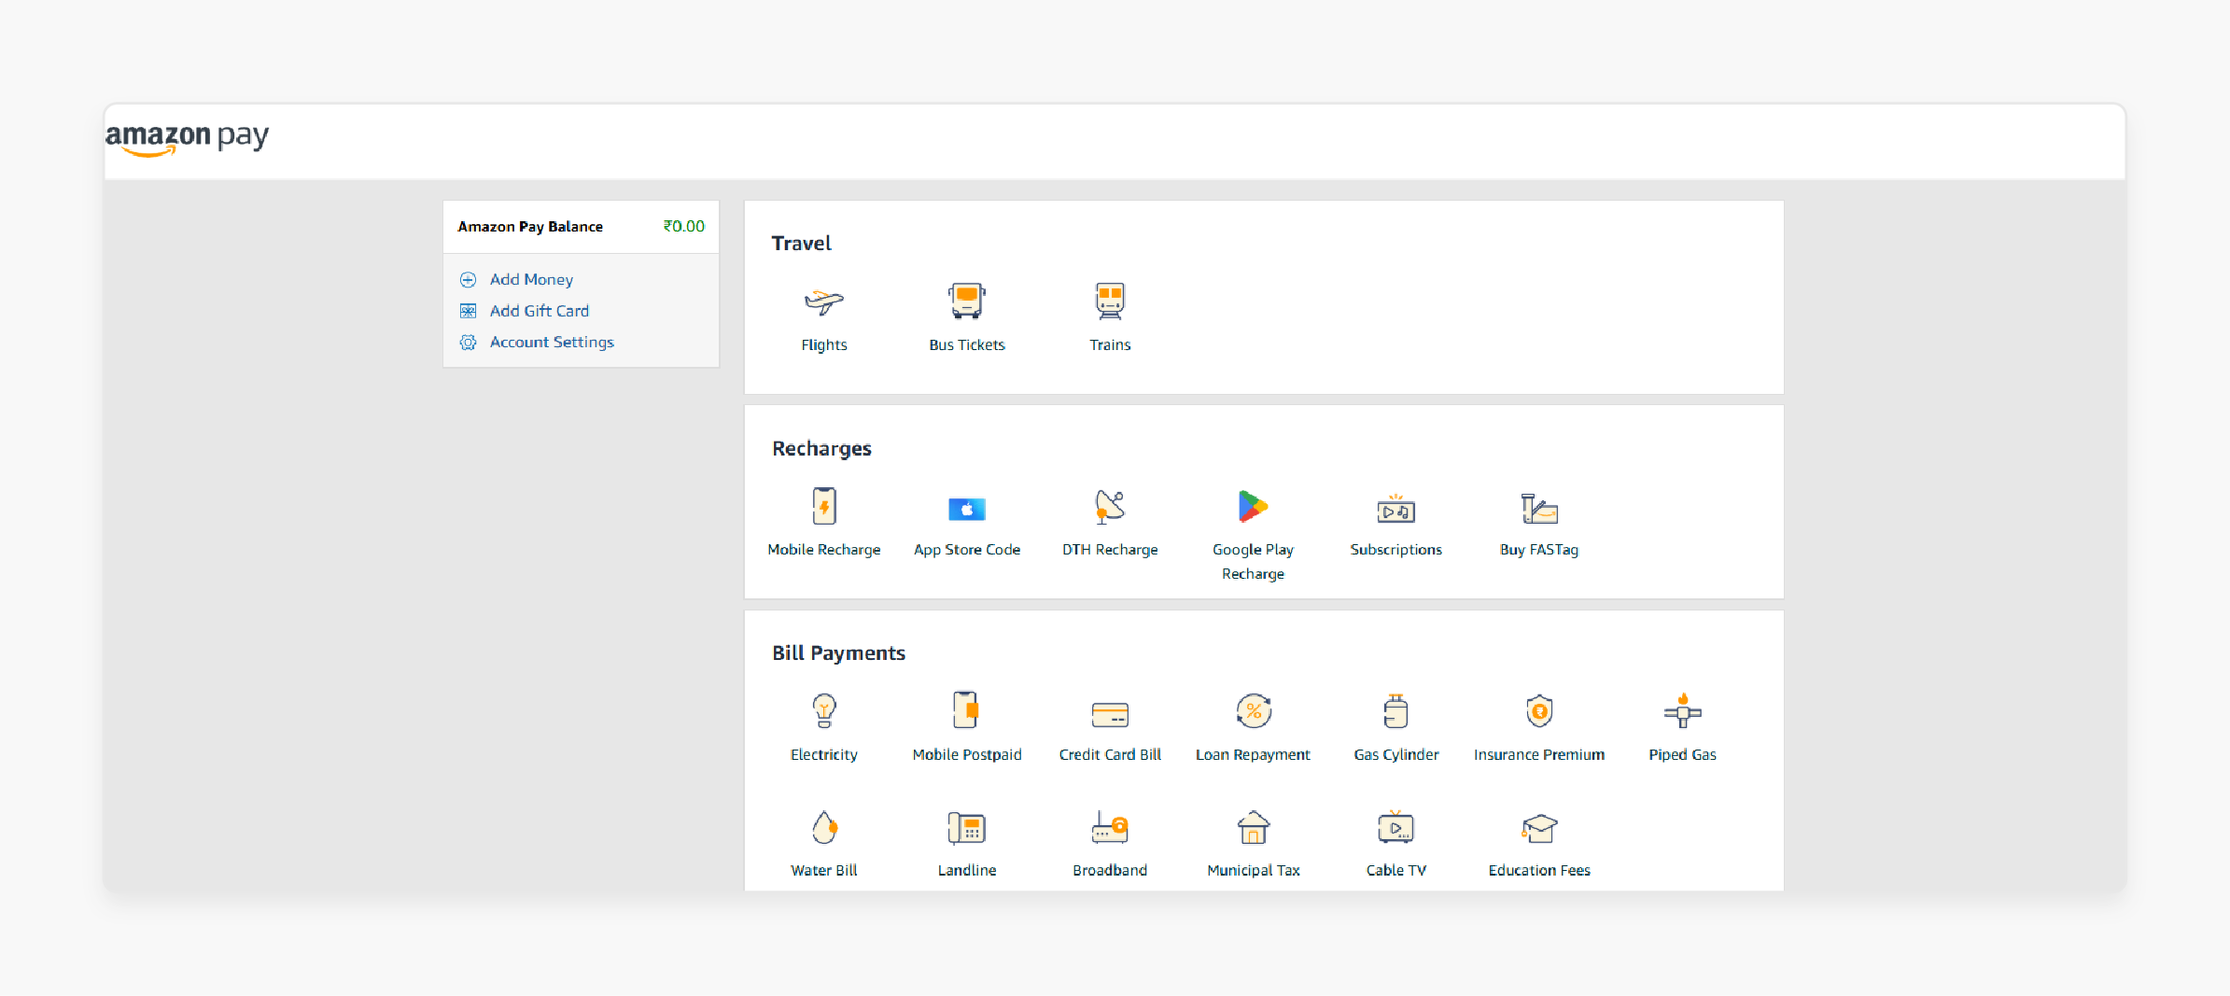Click the Credit Card Bill label
This screenshot has height=996, width=2230.
(x=1110, y=755)
